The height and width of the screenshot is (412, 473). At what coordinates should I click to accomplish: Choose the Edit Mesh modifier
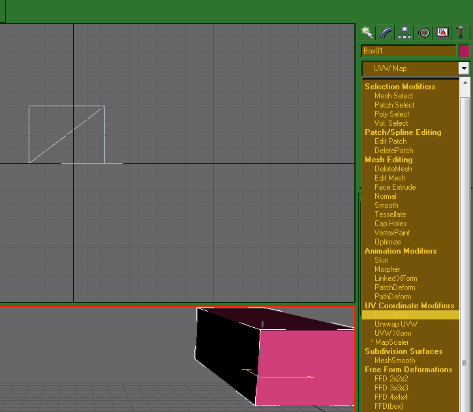click(389, 178)
